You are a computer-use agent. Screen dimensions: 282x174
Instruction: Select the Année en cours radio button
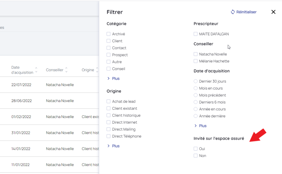pos(196,109)
